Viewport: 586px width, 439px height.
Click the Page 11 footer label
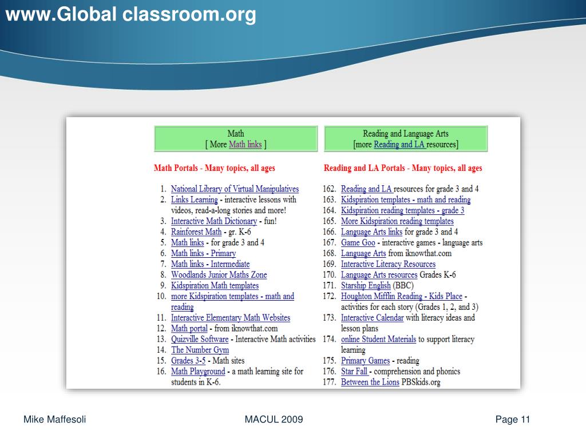coord(512,419)
